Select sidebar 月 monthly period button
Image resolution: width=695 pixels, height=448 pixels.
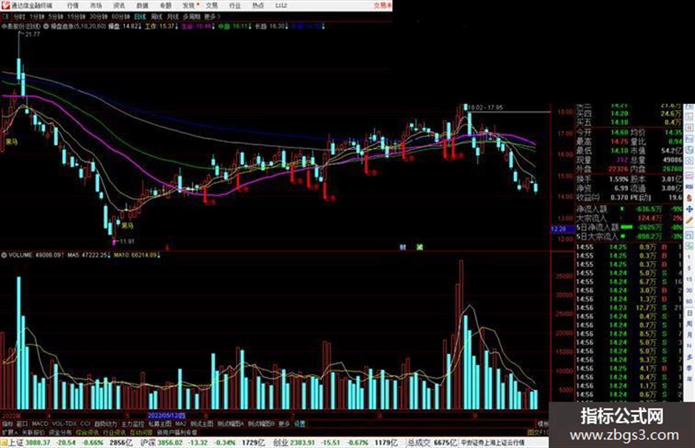tap(689, 335)
